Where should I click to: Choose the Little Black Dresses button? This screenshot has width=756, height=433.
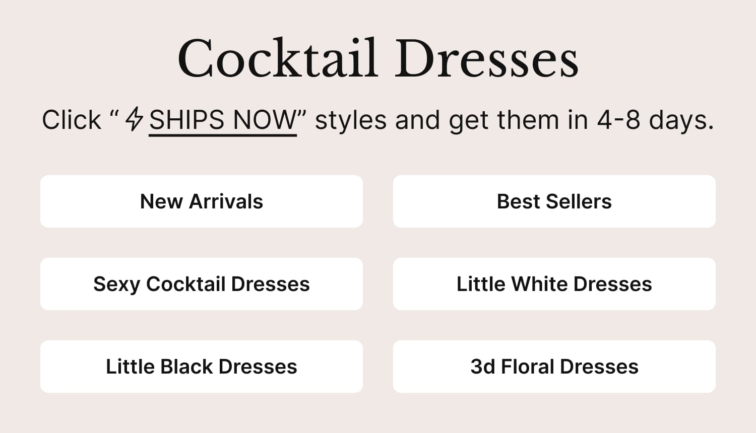pos(202,367)
